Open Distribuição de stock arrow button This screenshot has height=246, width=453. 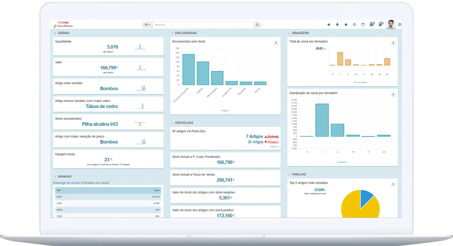click(393, 94)
